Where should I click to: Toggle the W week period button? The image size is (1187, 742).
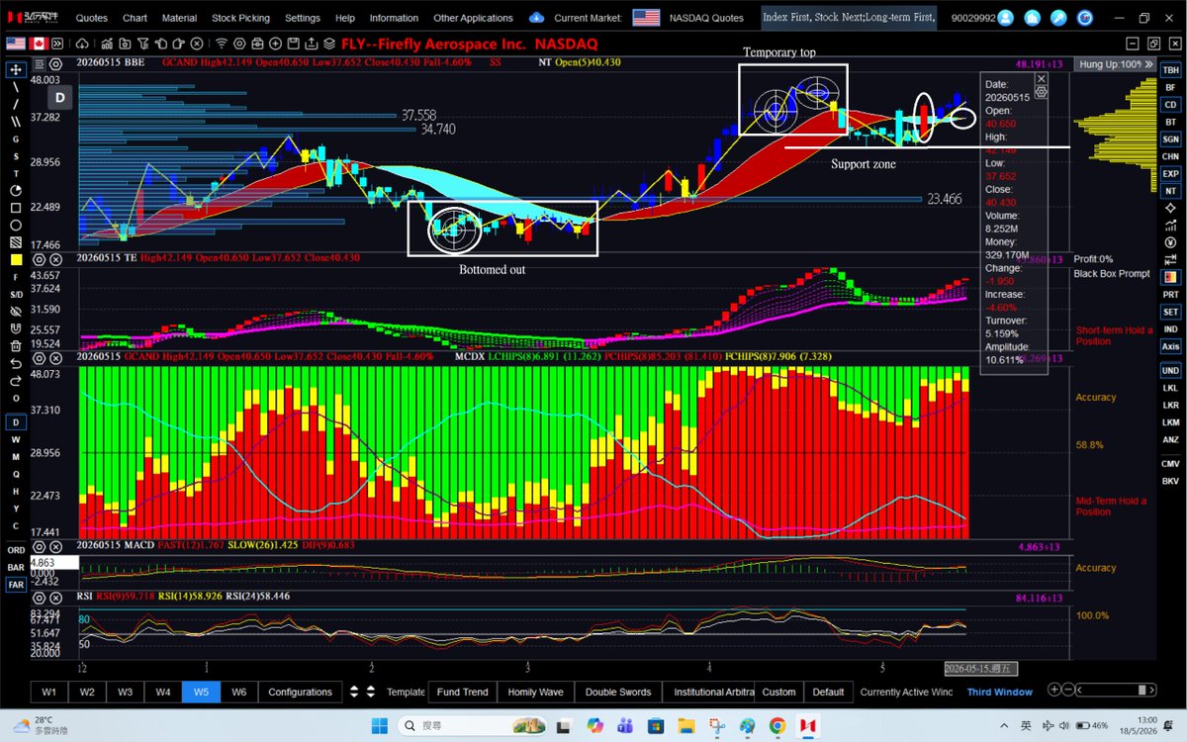click(16, 439)
